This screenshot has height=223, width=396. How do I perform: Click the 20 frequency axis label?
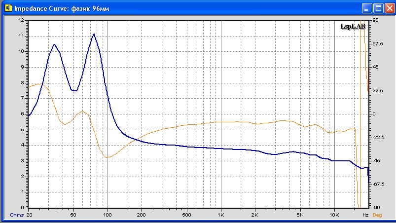click(x=29, y=215)
